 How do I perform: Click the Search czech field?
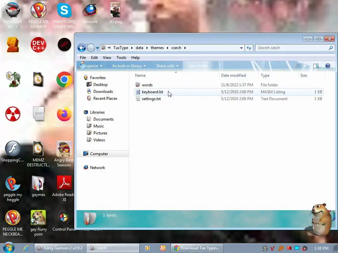point(295,48)
